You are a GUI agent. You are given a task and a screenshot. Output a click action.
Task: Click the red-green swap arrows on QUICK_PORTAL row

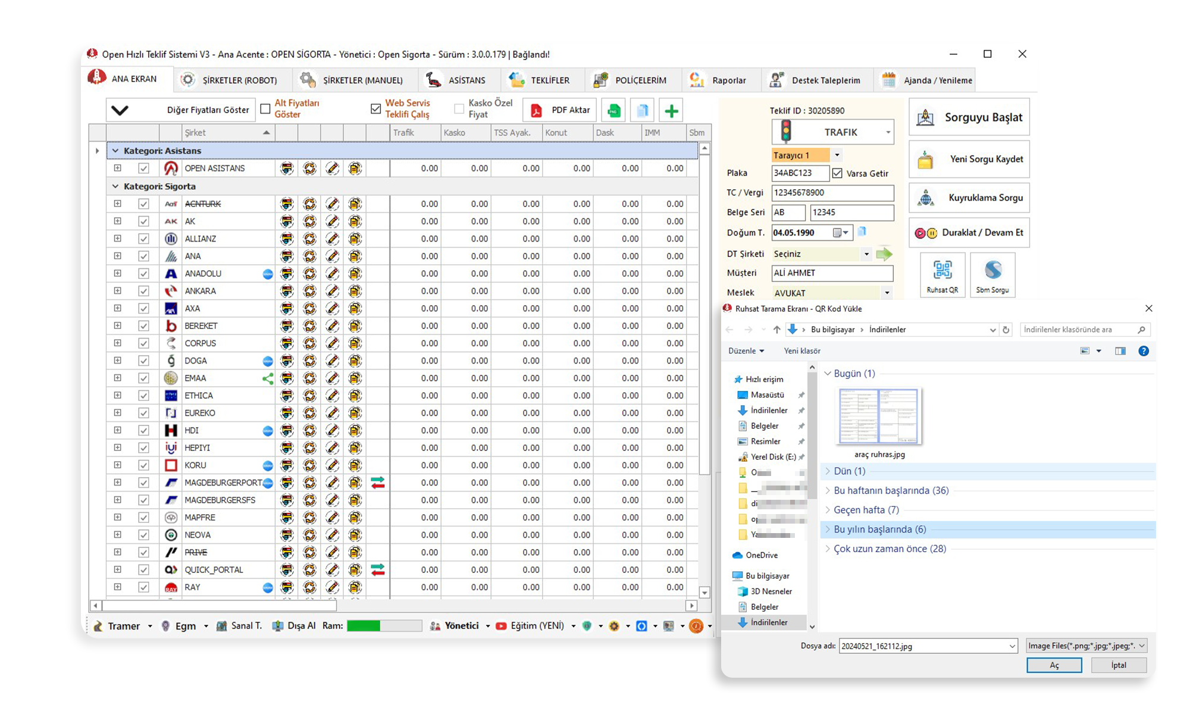tap(378, 570)
